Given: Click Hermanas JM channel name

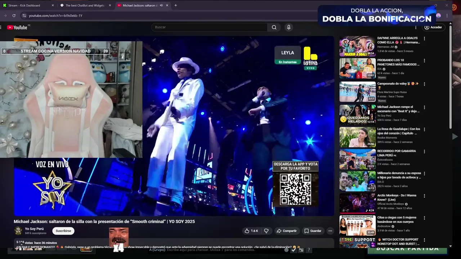Looking at the screenshot, I should (x=385, y=47).
